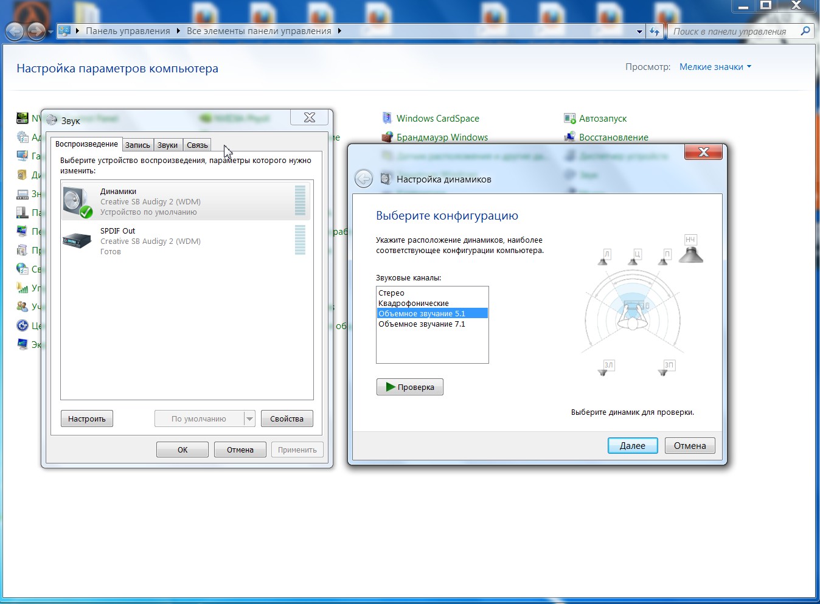Screen dimensions: 820x604
Task: Click the По умолчанию button
Action: [x=199, y=418]
